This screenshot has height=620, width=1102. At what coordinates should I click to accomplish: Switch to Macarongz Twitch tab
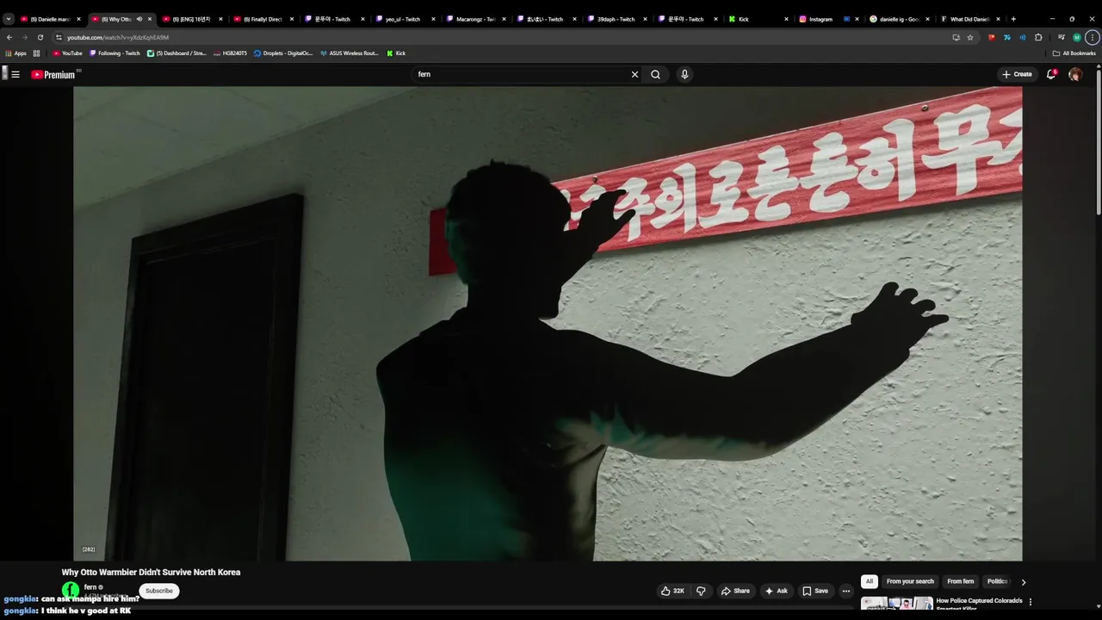[x=475, y=19]
